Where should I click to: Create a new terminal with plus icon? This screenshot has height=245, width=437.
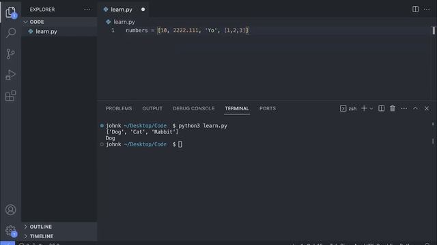pyautogui.click(x=364, y=108)
